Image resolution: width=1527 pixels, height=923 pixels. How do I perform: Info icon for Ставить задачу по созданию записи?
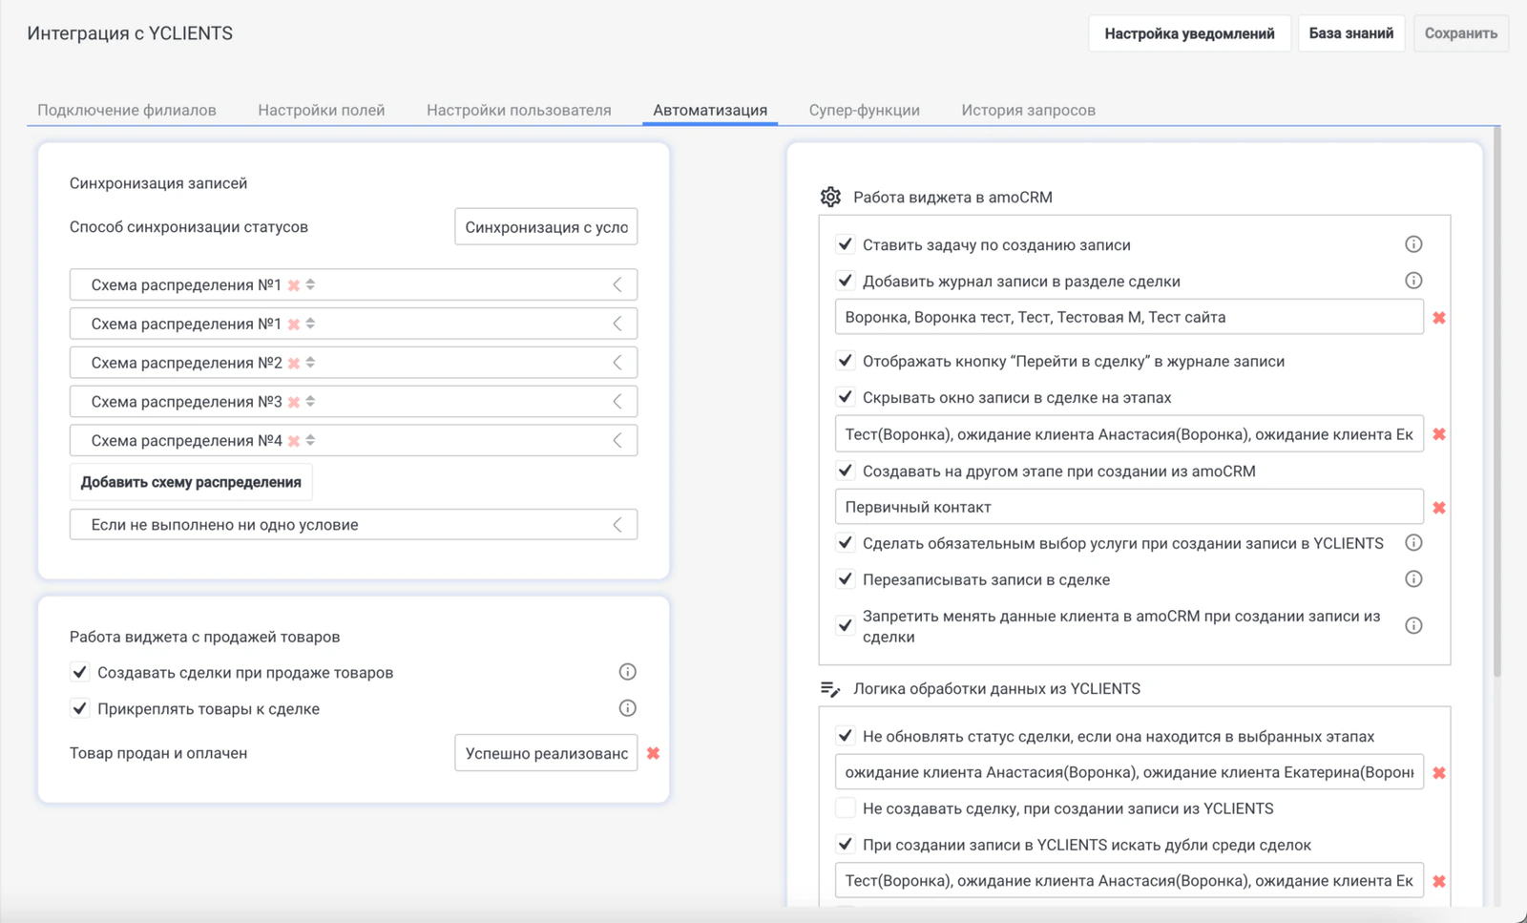point(1413,244)
